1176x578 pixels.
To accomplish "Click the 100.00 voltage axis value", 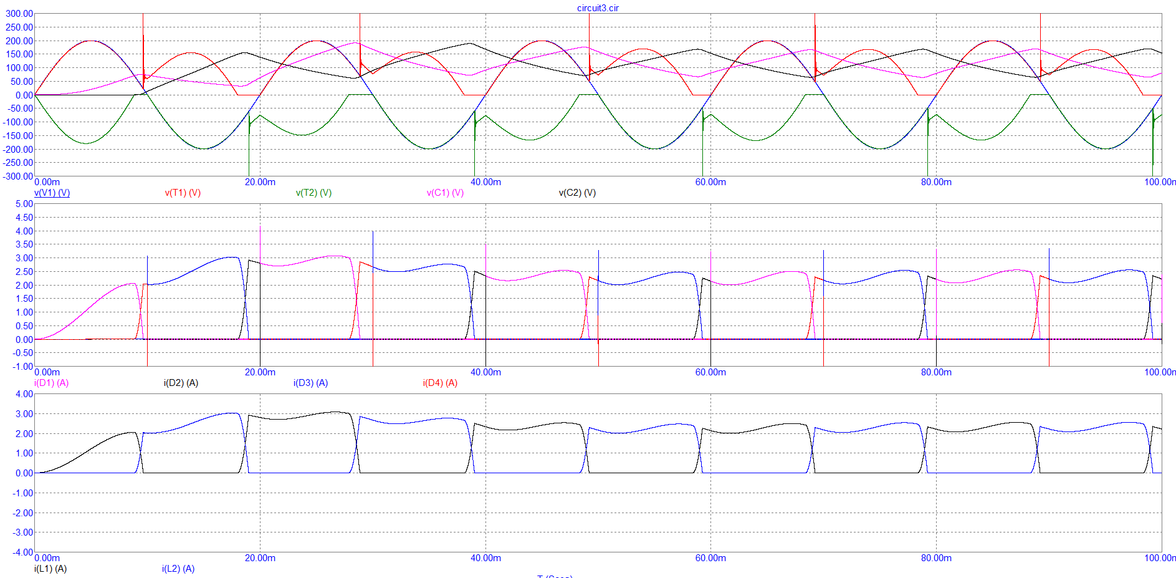I will pyautogui.click(x=19, y=68).
